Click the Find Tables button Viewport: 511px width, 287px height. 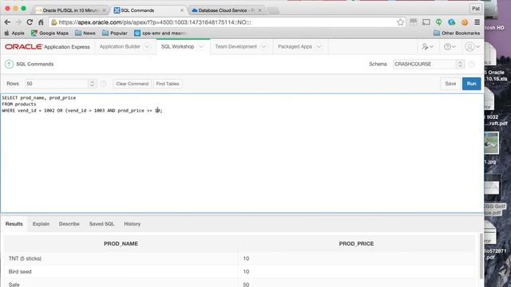[168, 84]
